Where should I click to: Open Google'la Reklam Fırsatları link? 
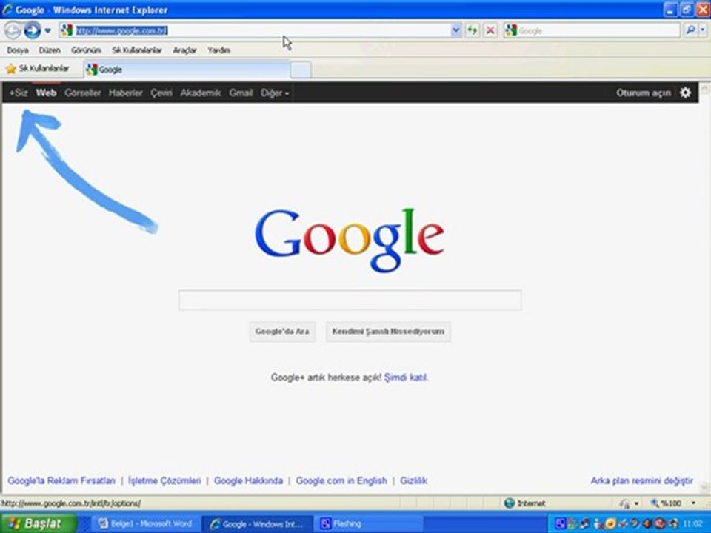tap(61, 480)
